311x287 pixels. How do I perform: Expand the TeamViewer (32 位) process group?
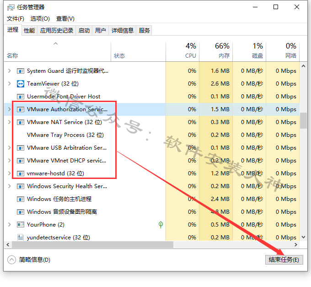pyautogui.click(x=9, y=84)
